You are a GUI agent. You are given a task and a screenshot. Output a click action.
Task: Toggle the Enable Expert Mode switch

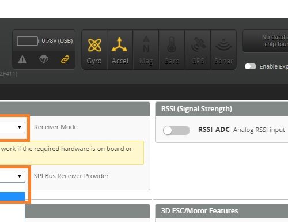pos(251,66)
